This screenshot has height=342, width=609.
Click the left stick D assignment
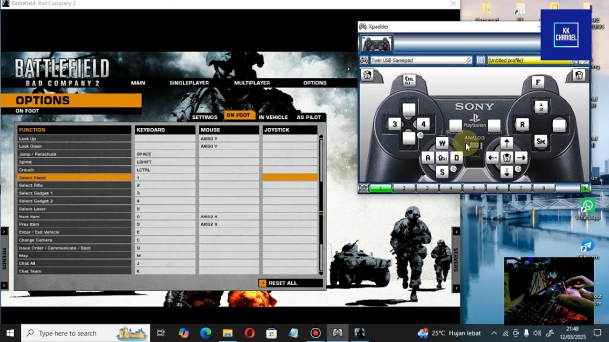pyautogui.click(x=457, y=158)
